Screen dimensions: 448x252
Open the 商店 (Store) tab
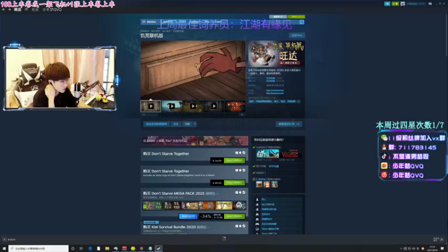tap(17, 10)
